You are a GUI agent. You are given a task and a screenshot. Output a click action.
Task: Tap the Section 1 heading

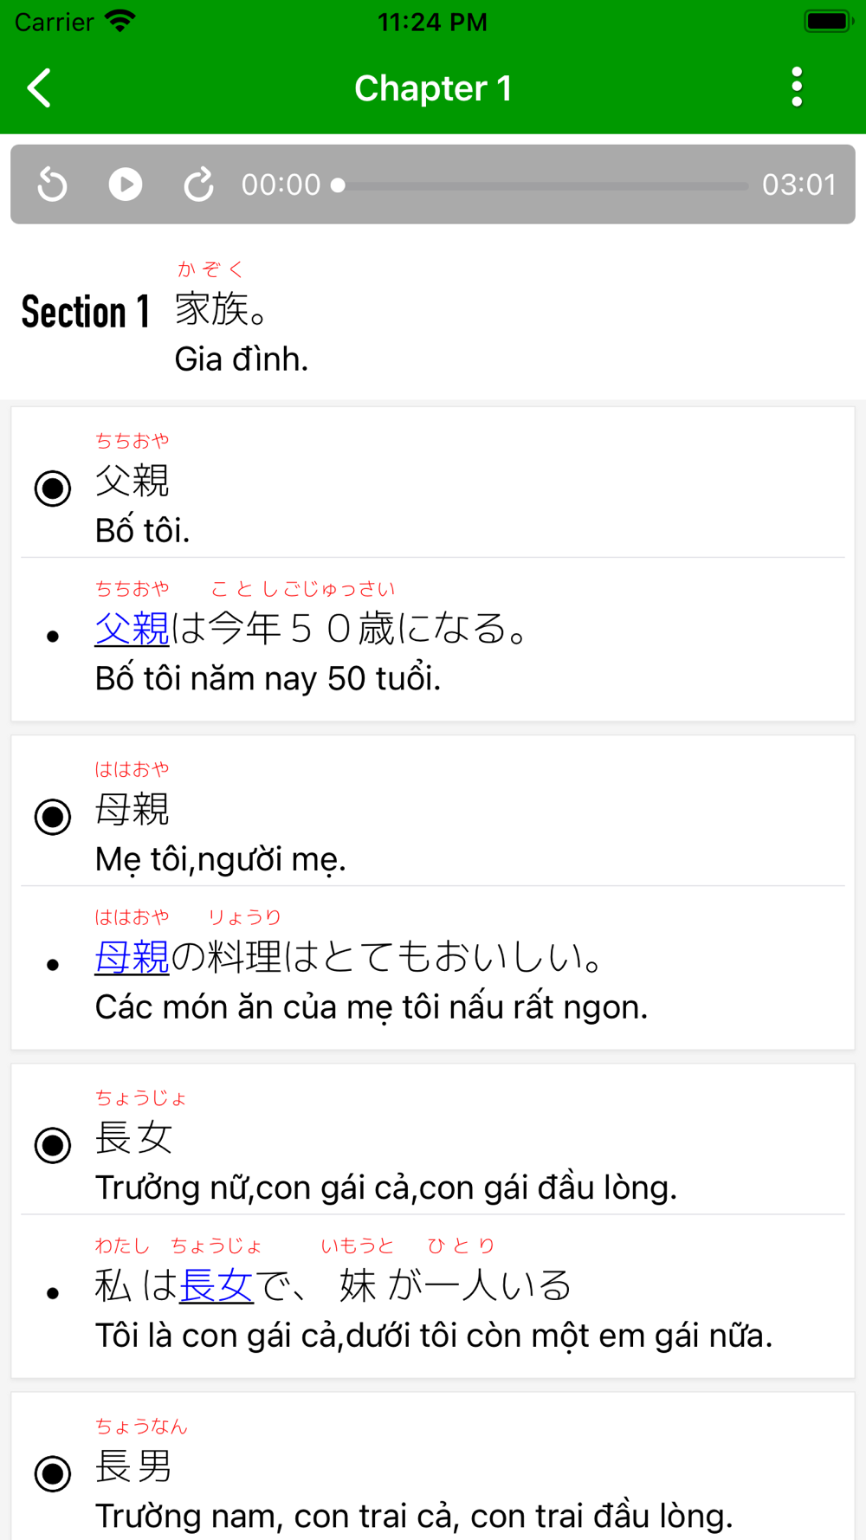coord(86,312)
